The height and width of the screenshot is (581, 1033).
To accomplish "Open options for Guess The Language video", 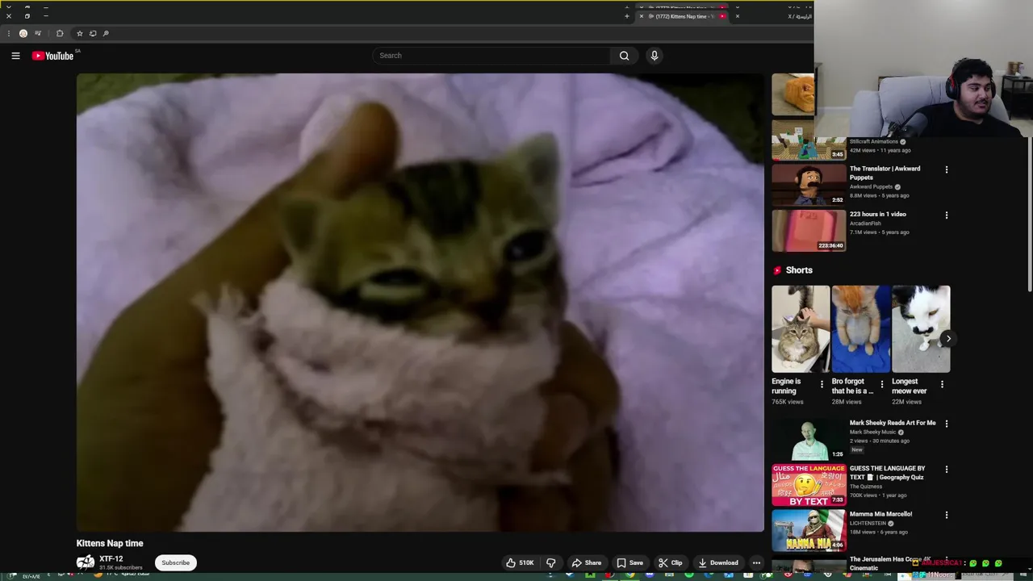I will (947, 469).
